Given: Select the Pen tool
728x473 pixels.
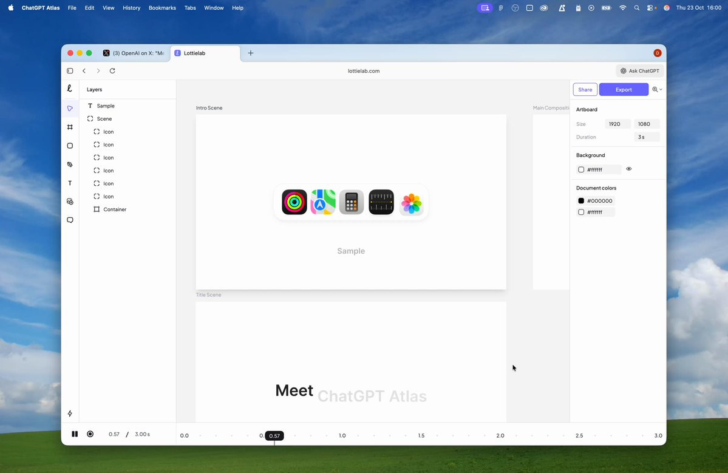Looking at the screenshot, I should (70, 165).
